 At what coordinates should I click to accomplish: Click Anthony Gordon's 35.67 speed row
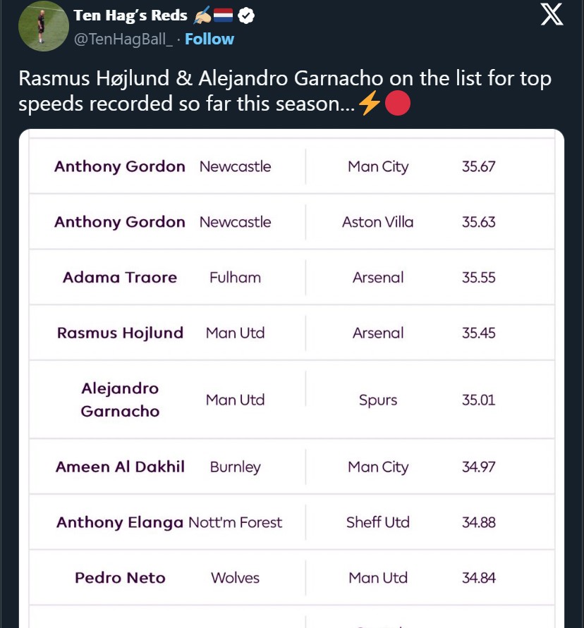[292, 166]
